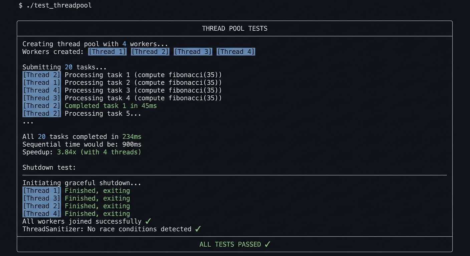Click the checkmark after the ThreadSanitizer line
The height and width of the screenshot is (256, 470).
click(198, 229)
